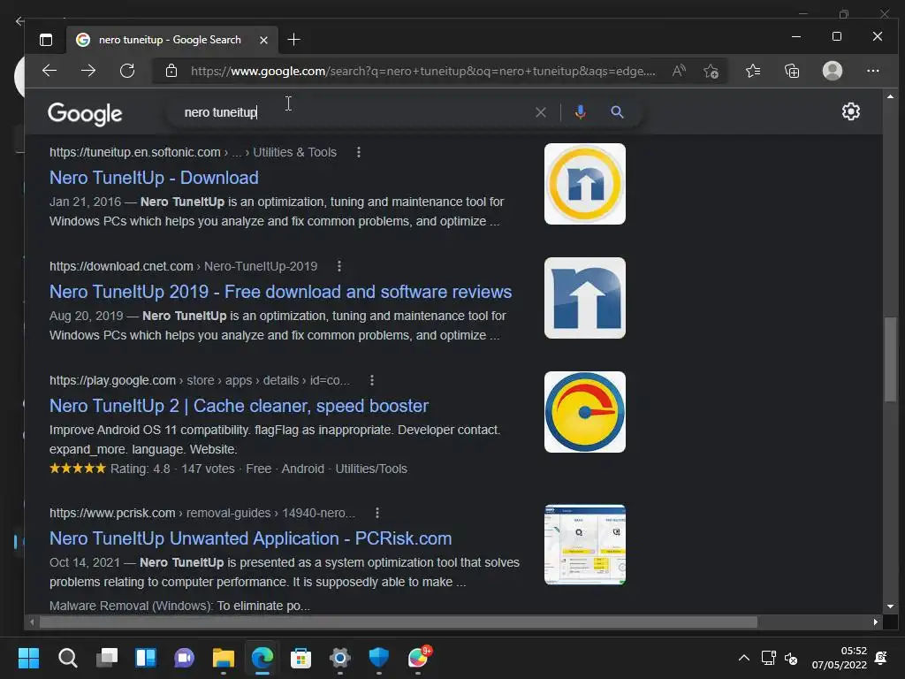The height and width of the screenshot is (679, 905).
Task: Go to the Google logo homepage
Action: click(x=85, y=114)
